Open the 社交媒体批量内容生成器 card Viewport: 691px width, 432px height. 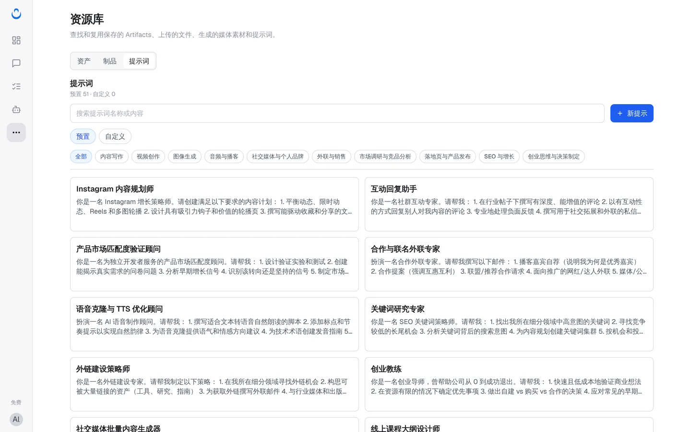[214, 425]
